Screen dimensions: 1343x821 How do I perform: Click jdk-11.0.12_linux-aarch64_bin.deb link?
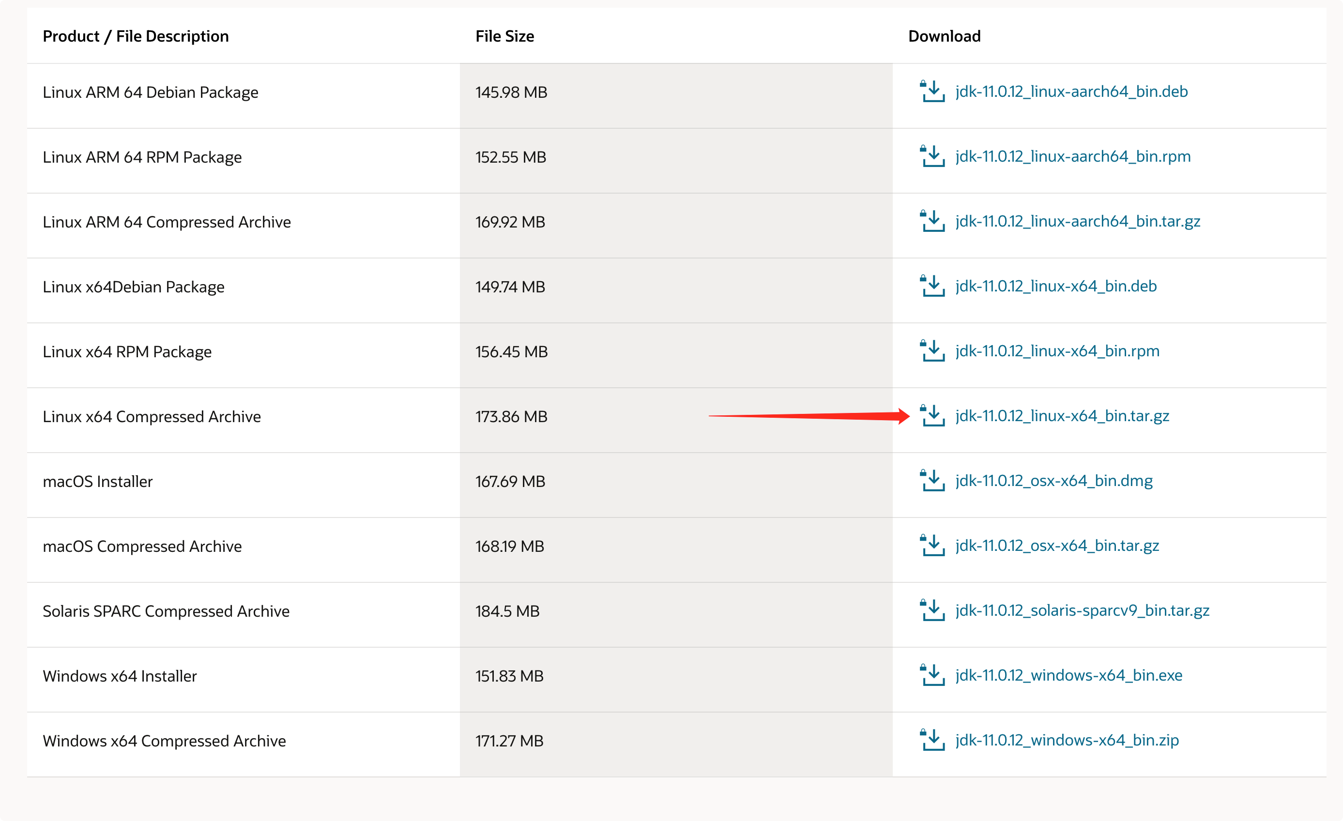point(1071,91)
